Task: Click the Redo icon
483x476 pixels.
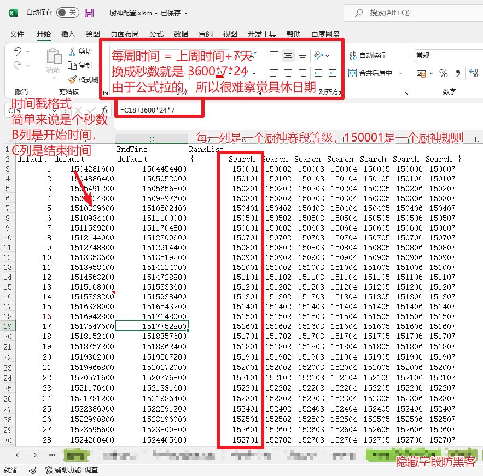Action: tap(18, 65)
